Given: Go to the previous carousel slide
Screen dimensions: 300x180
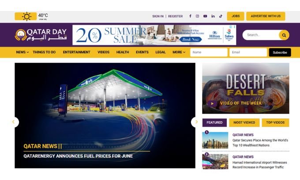Looking at the screenshot, I should tap(13, 122).
